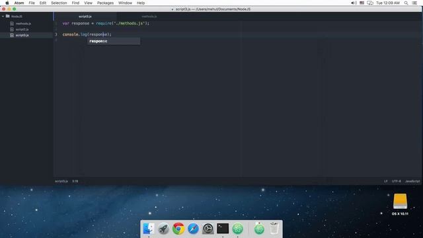Open the Atom application menu
The image size is (423, 238).
point(19,3)
